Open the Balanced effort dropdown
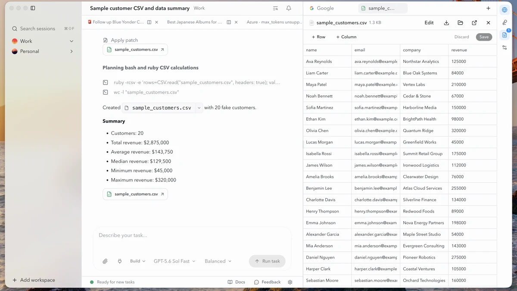517x291 pixels. [218, 261]
